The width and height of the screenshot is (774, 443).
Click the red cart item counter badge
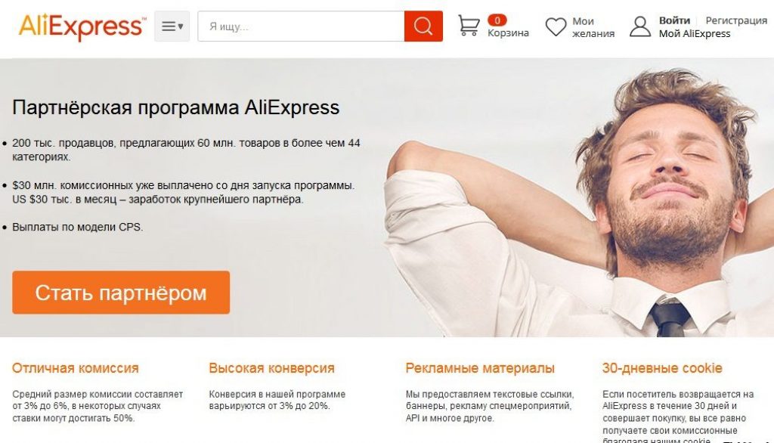pyautogui.click(x=497, y=20)
